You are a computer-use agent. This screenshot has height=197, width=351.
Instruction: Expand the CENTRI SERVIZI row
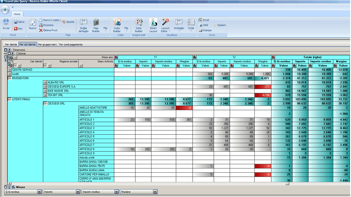tap(10, 70)
